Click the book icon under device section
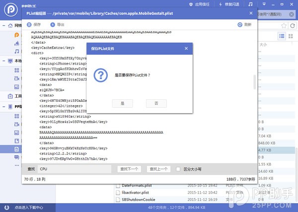Image resolution: width=298 pixels, height=212 pixels. 17,141
